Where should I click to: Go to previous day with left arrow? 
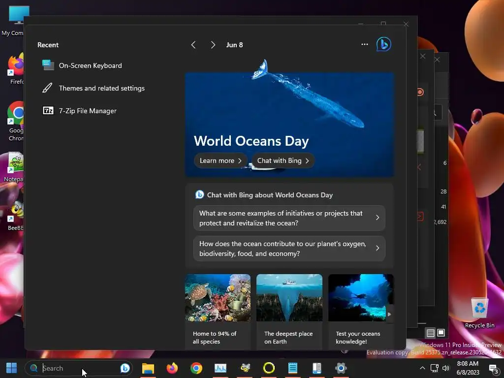193,45
